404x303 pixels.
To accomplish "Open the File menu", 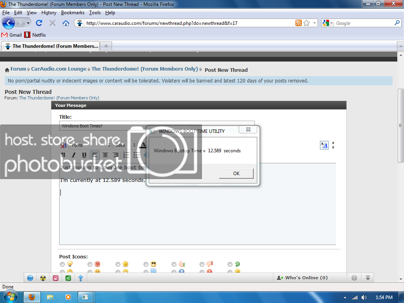I will coord(6,13).
